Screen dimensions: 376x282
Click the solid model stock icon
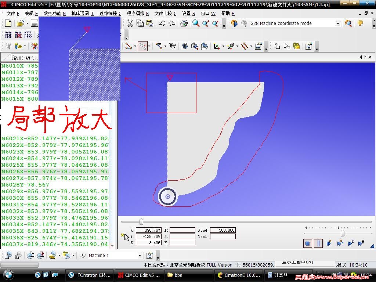(x=184, y=46)
